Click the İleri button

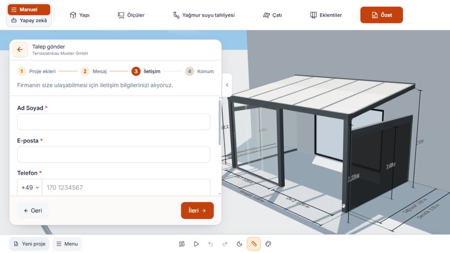click(x=197, y=211)
